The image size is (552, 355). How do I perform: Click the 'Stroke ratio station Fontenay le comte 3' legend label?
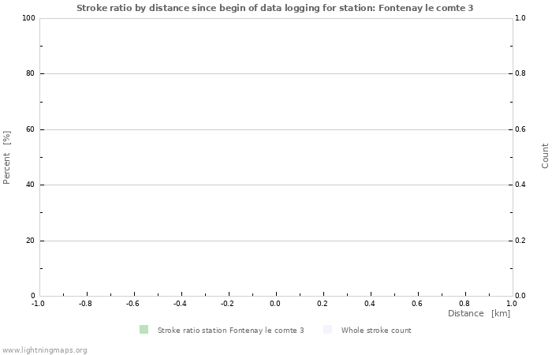(230, 331)
